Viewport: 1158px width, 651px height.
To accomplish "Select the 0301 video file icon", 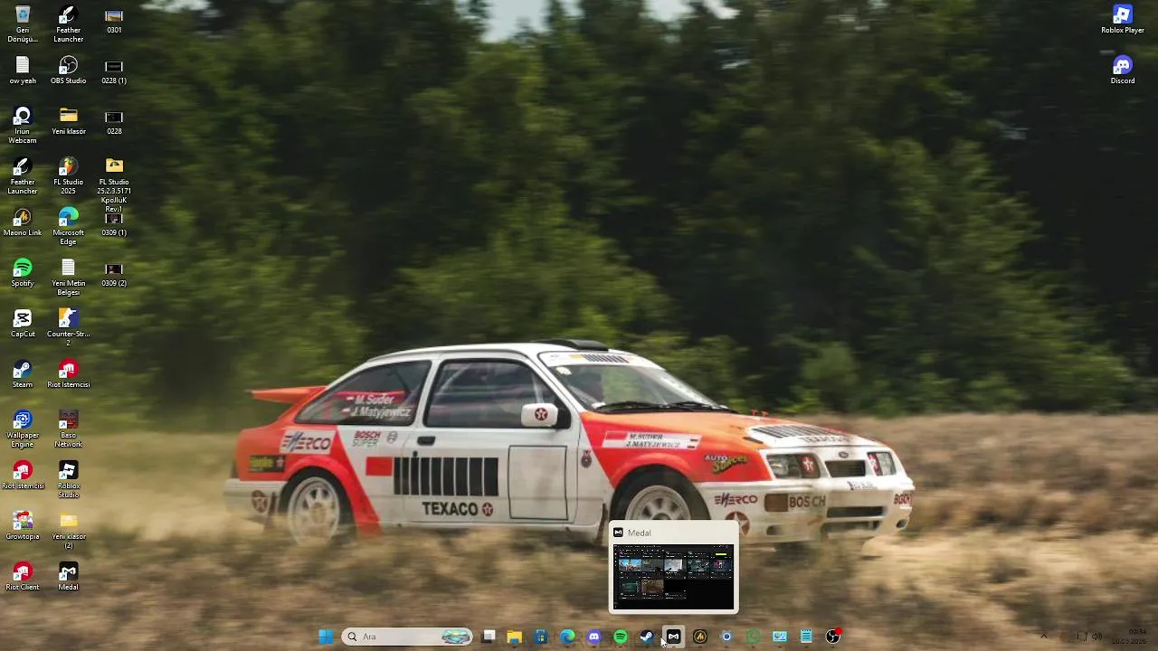I will [114, 20].
